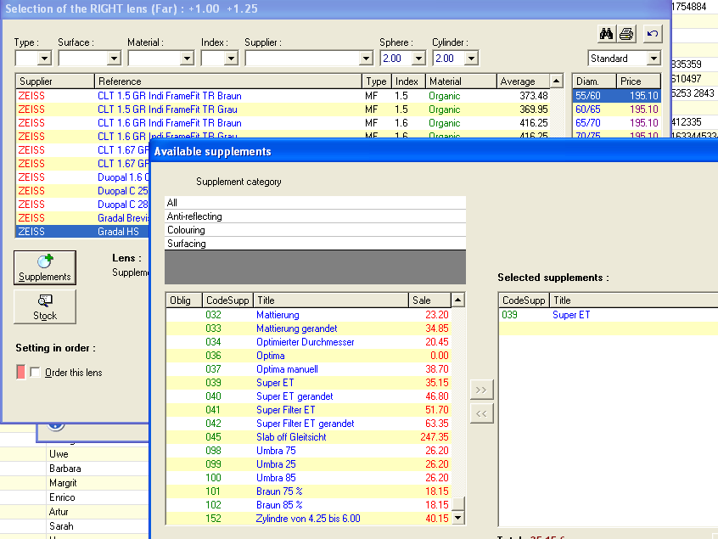Open Supplements with the lens-plus button

click(45, 267)
